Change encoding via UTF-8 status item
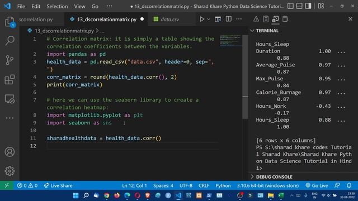The width and height of the screenshot is (358, 201). [186, 185]
